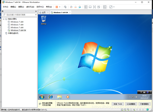Click the guest Show Desktop button
Screen dimensions: 153x112
tap(151, 97)
